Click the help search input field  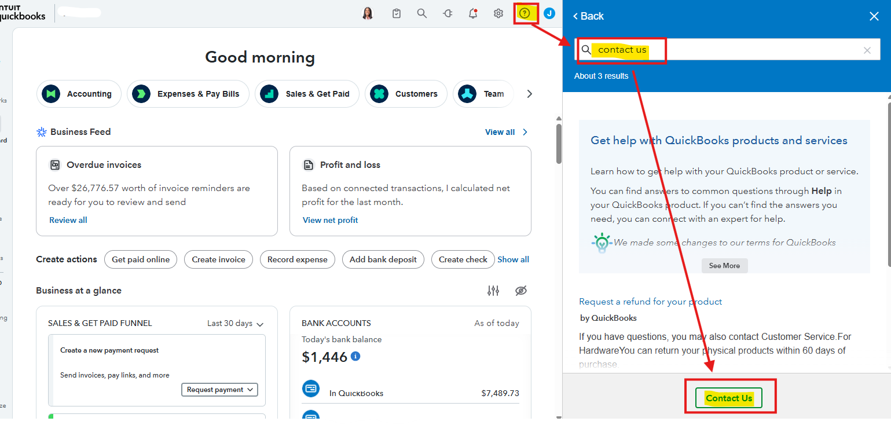tap(753, 50)
